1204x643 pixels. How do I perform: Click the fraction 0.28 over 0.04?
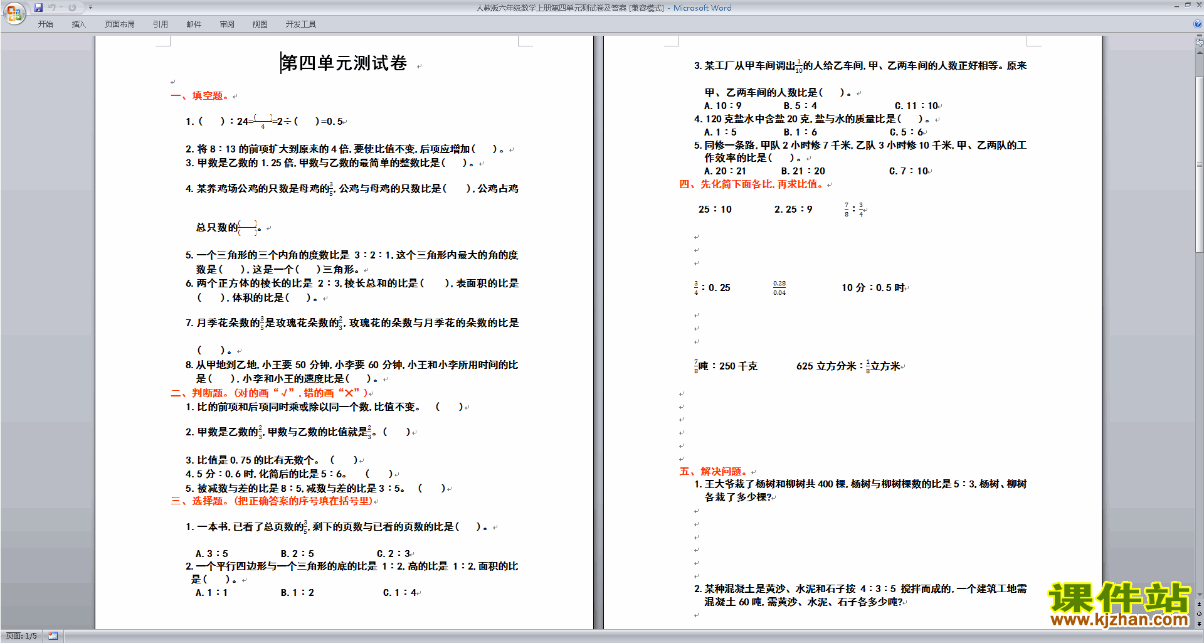(779, 288)
